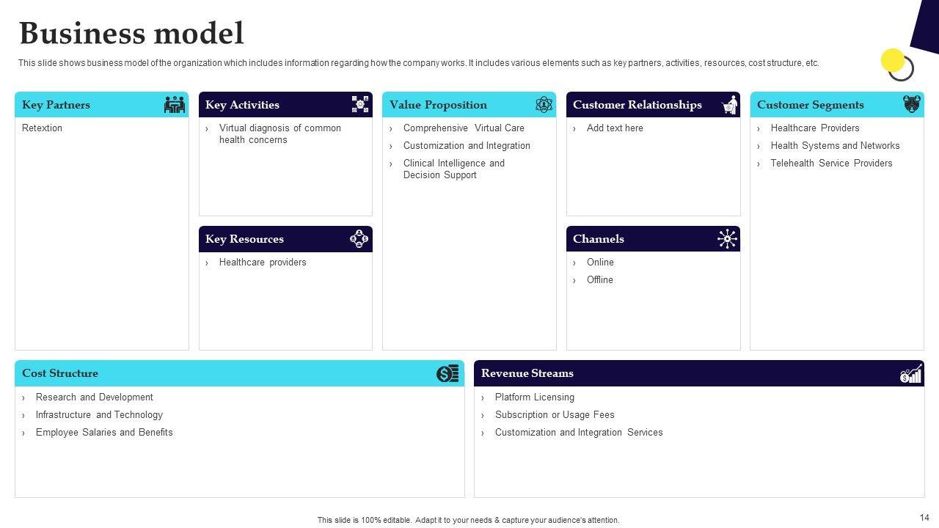
Task: Click the Revenue Streams growth chart icon
Action: (911, 374)
